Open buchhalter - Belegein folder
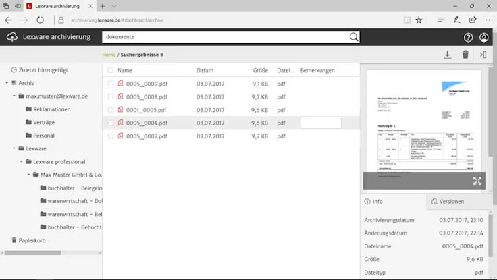497x280 pixels. [x=71, y=188]
